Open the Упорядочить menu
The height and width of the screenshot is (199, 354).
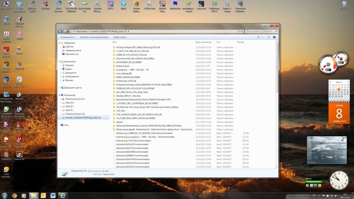click(x=68, y=37)
